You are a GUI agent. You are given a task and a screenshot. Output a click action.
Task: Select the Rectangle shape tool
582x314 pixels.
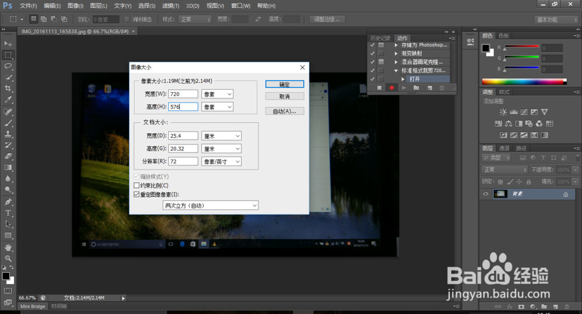(x=8, y=235)
